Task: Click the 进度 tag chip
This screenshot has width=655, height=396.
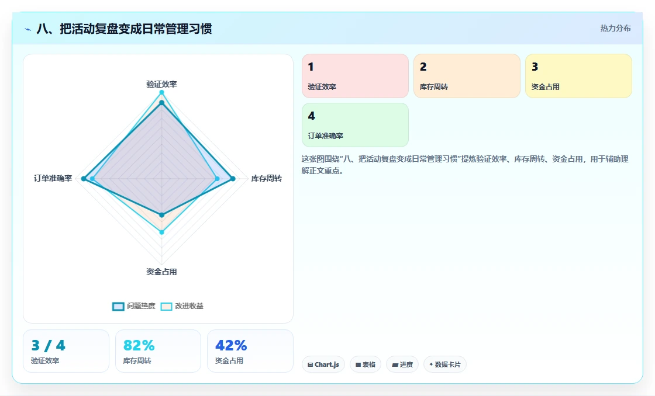Action: pos(402,364)
